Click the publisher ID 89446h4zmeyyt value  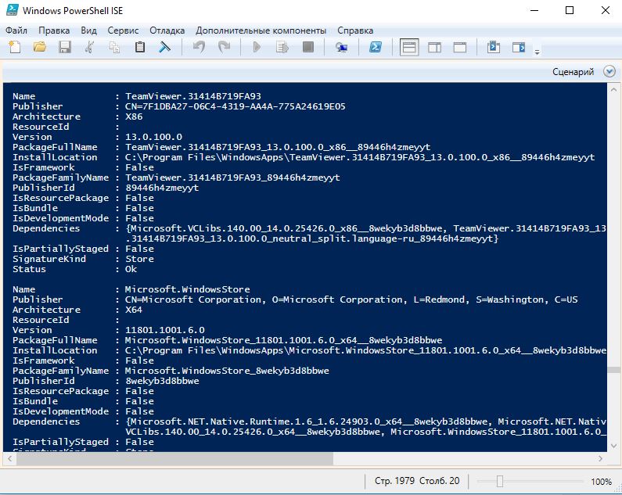click(162, 188)
